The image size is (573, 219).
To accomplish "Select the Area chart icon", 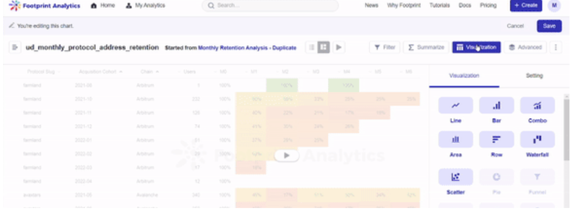I will [x=456, y=139].
